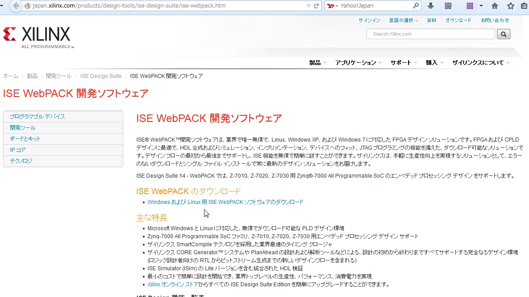Select プログラマブル デバイス in the sidebar
The width and height of the screenshot is (529, 297).
(63, 117)
